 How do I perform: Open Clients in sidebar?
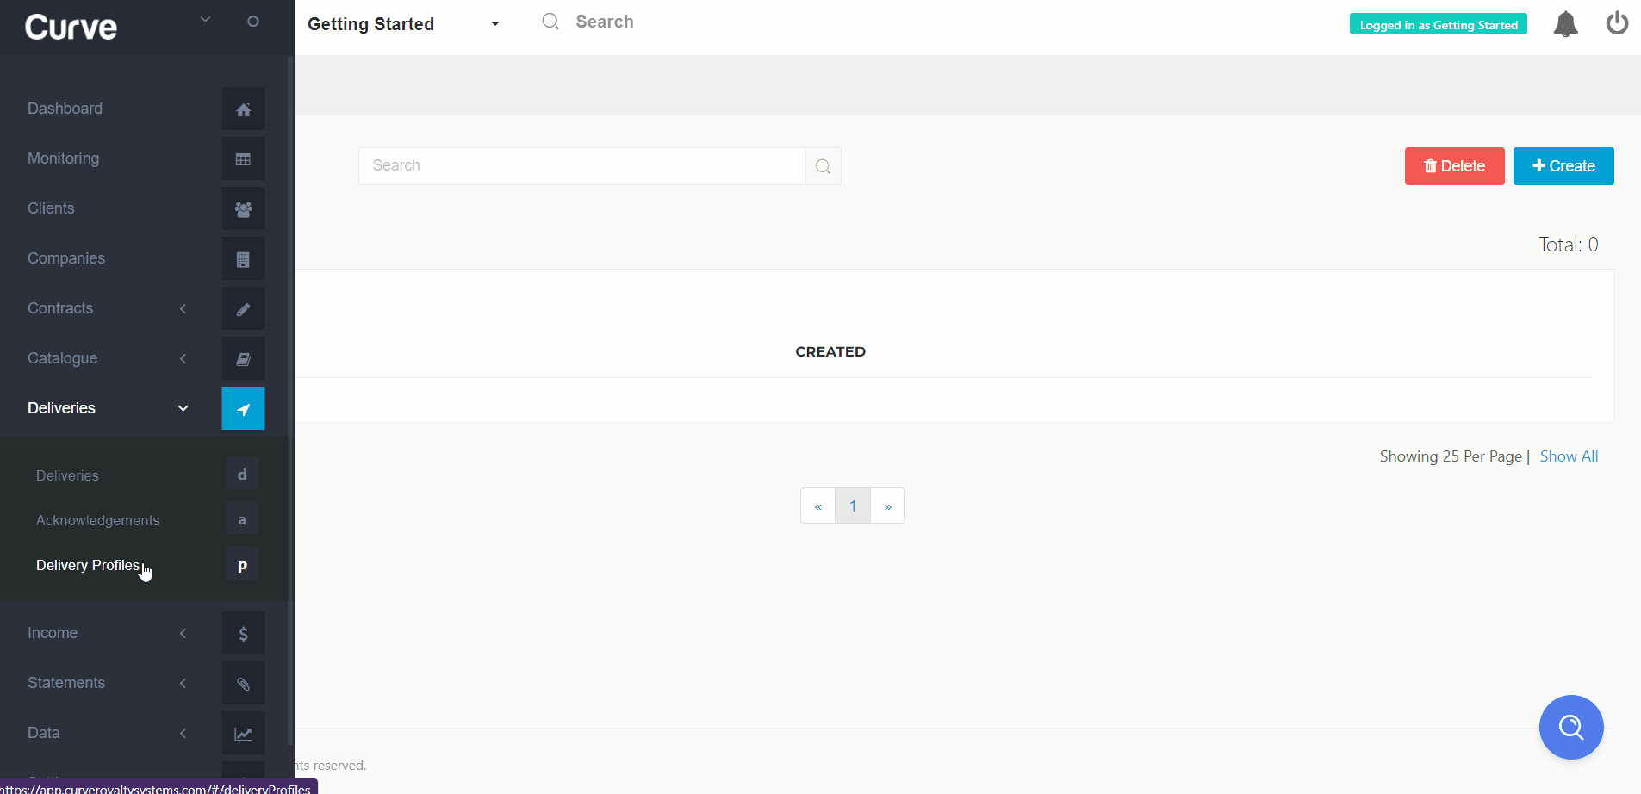pos(51,208)
